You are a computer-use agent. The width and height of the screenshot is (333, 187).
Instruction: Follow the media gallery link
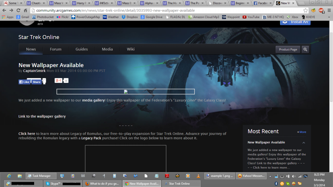[93, 100]
